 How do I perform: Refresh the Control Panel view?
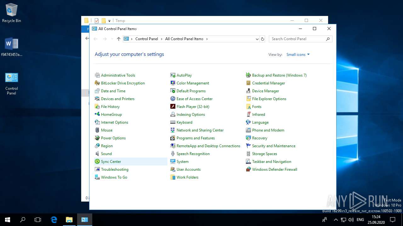[263, 39]
